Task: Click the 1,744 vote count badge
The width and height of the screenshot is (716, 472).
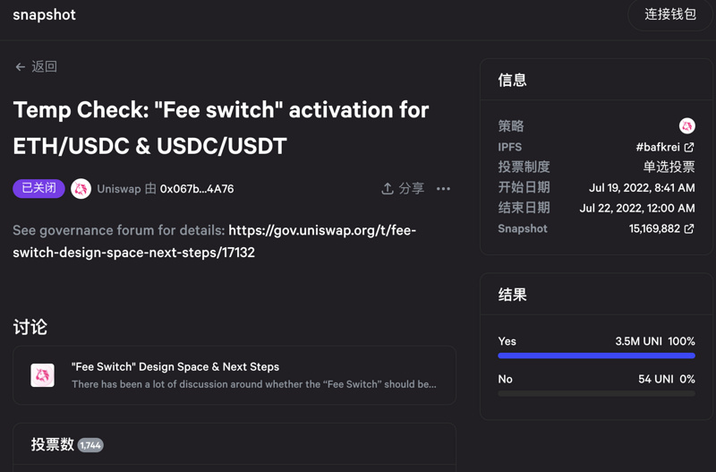Action: coord(90,445)
